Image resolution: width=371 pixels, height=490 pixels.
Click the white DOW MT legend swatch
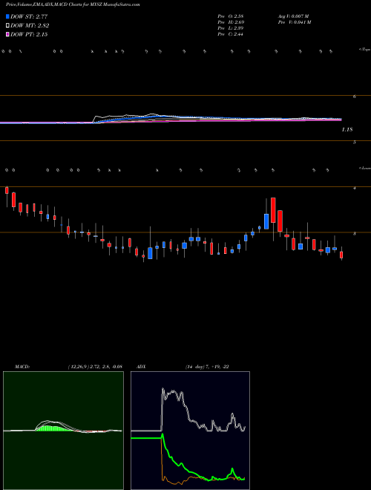click(x=7, y=25)
